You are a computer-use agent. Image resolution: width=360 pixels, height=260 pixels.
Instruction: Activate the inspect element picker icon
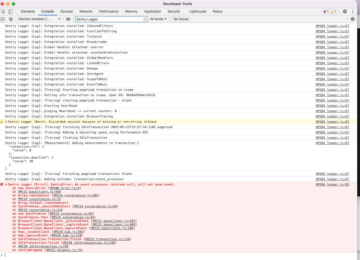pyautogui.click(x=3, y=11)
